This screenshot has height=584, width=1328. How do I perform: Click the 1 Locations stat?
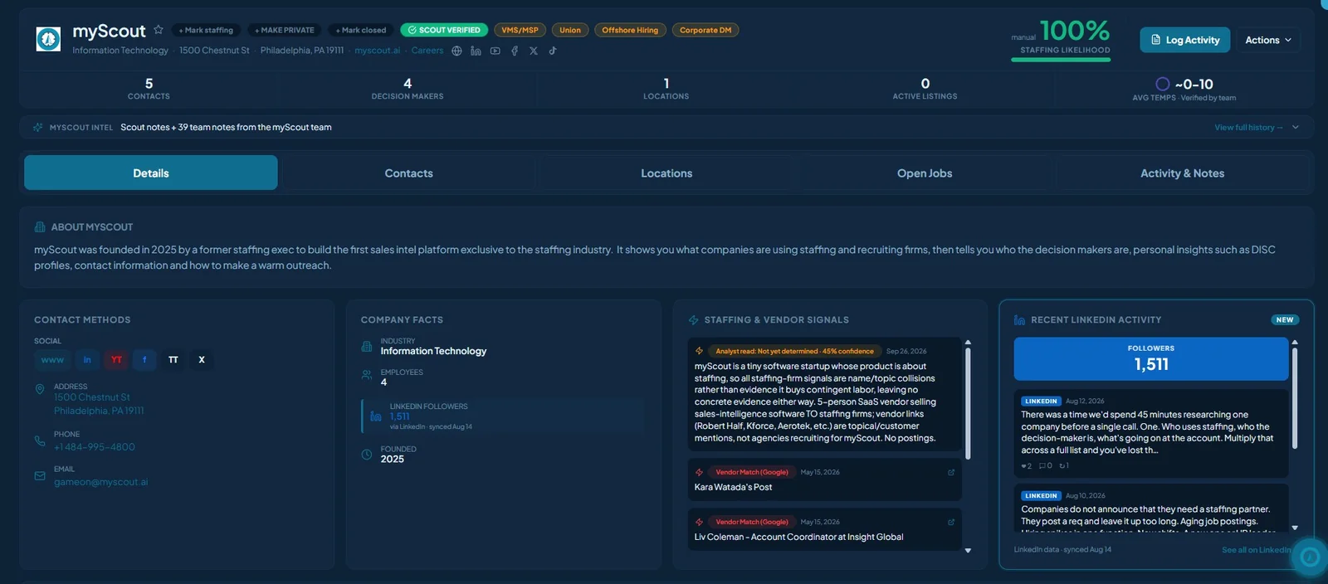click(666, 89)
